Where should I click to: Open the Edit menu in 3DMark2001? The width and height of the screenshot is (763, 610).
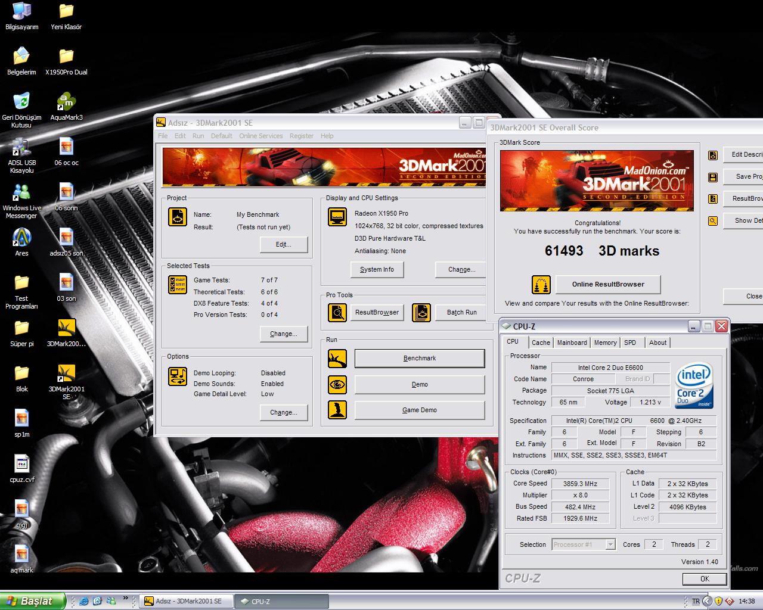pos(180,136)
